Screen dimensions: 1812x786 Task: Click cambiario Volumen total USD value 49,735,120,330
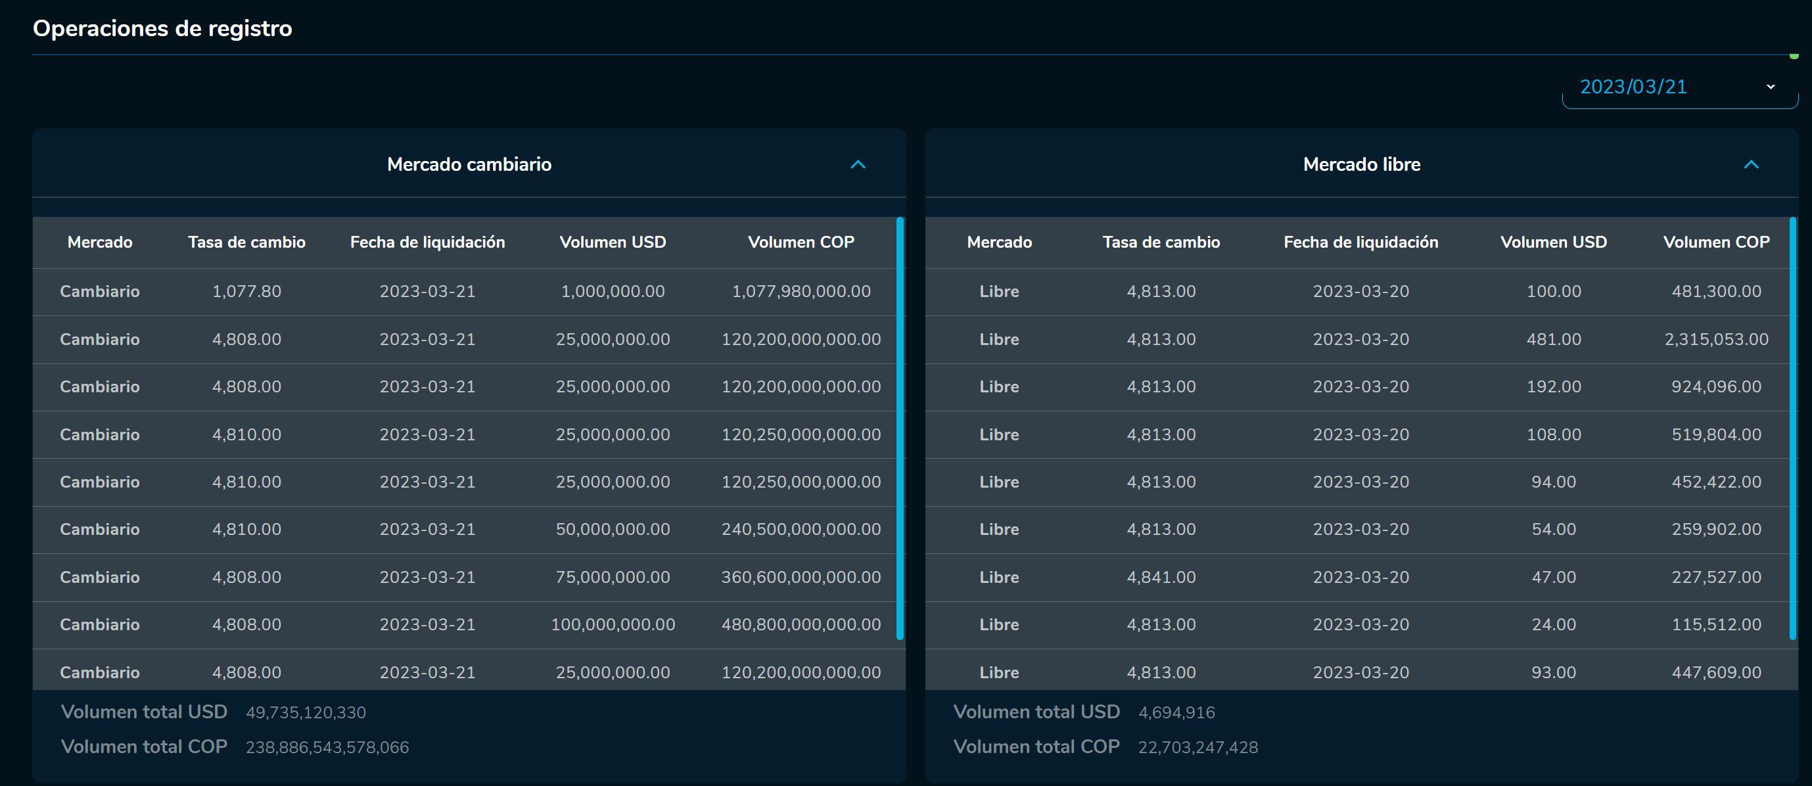click(x=305, y=713)
